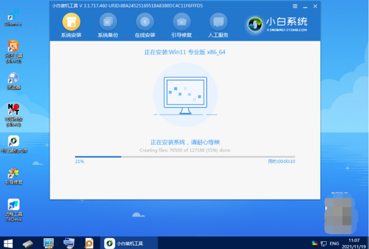Click the magnifier search icon in the taskbar
Viewport: 369px width, 249px height.
point(89,243)
